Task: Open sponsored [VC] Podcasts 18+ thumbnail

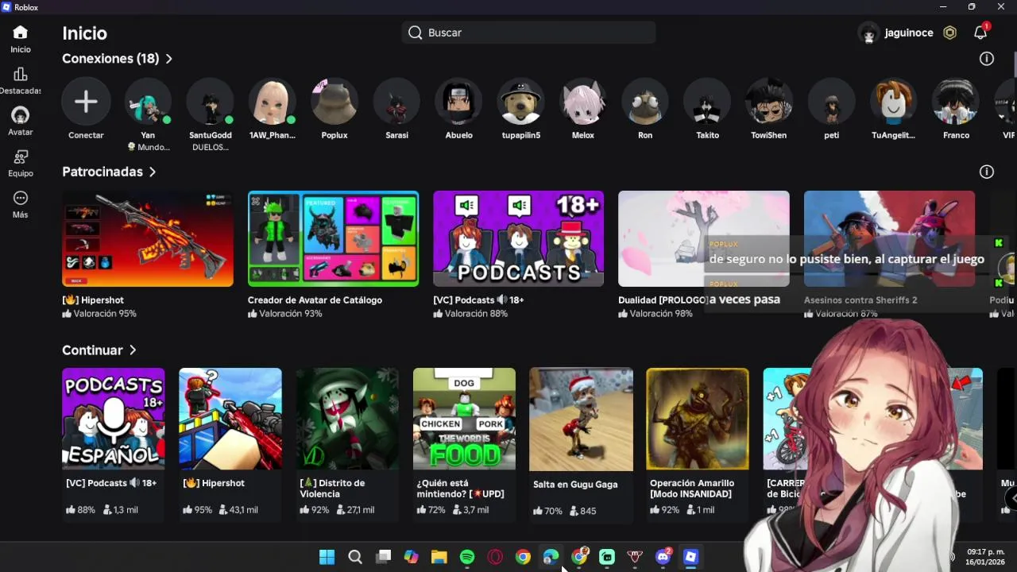Action: tap(518, 238)
